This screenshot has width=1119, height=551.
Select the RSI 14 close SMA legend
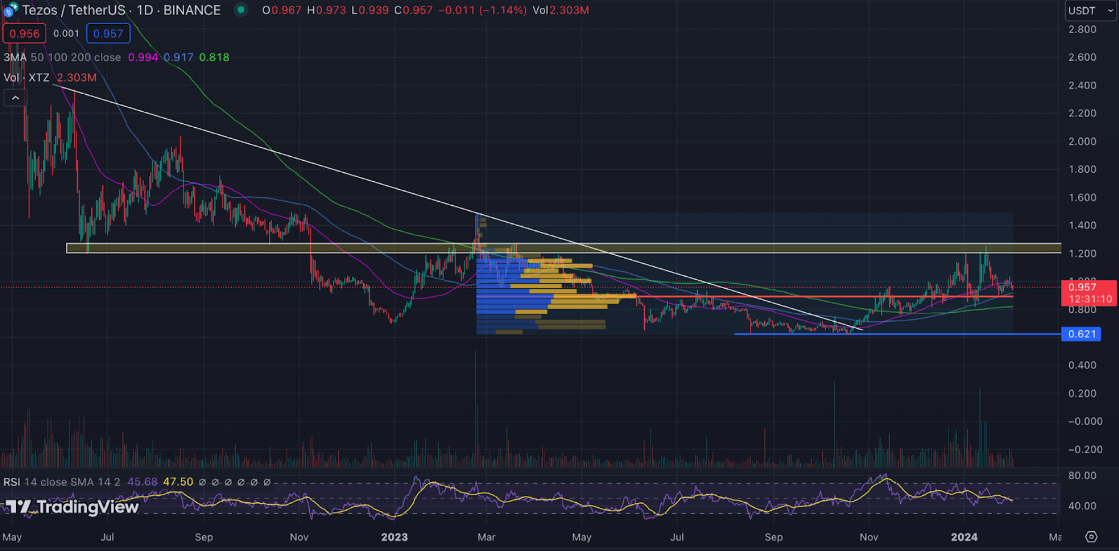tap(62, 482)
